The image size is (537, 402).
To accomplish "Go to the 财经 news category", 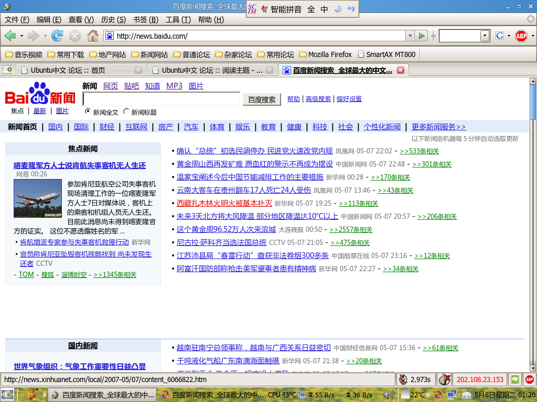I will (x=107, y=127).
